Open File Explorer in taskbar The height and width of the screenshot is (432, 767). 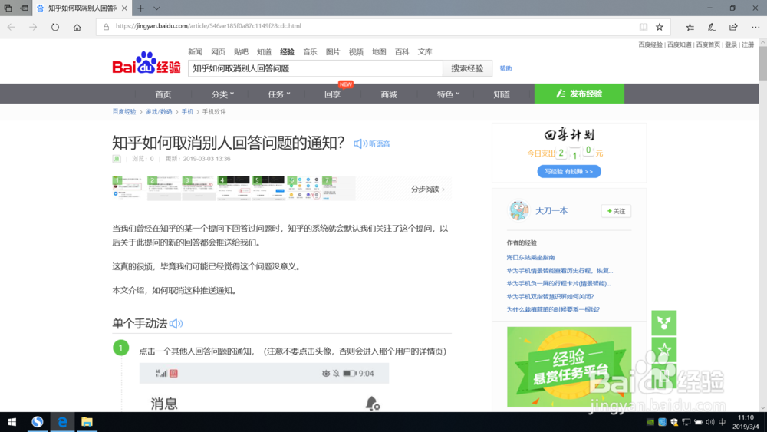click(x=87, y=422)
